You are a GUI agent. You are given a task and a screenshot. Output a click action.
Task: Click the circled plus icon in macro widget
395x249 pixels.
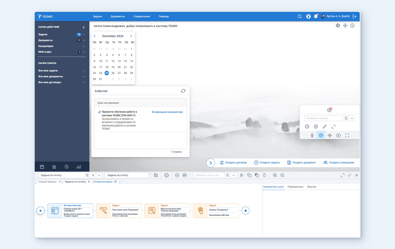pyautogui.click(x=338, y=135)
